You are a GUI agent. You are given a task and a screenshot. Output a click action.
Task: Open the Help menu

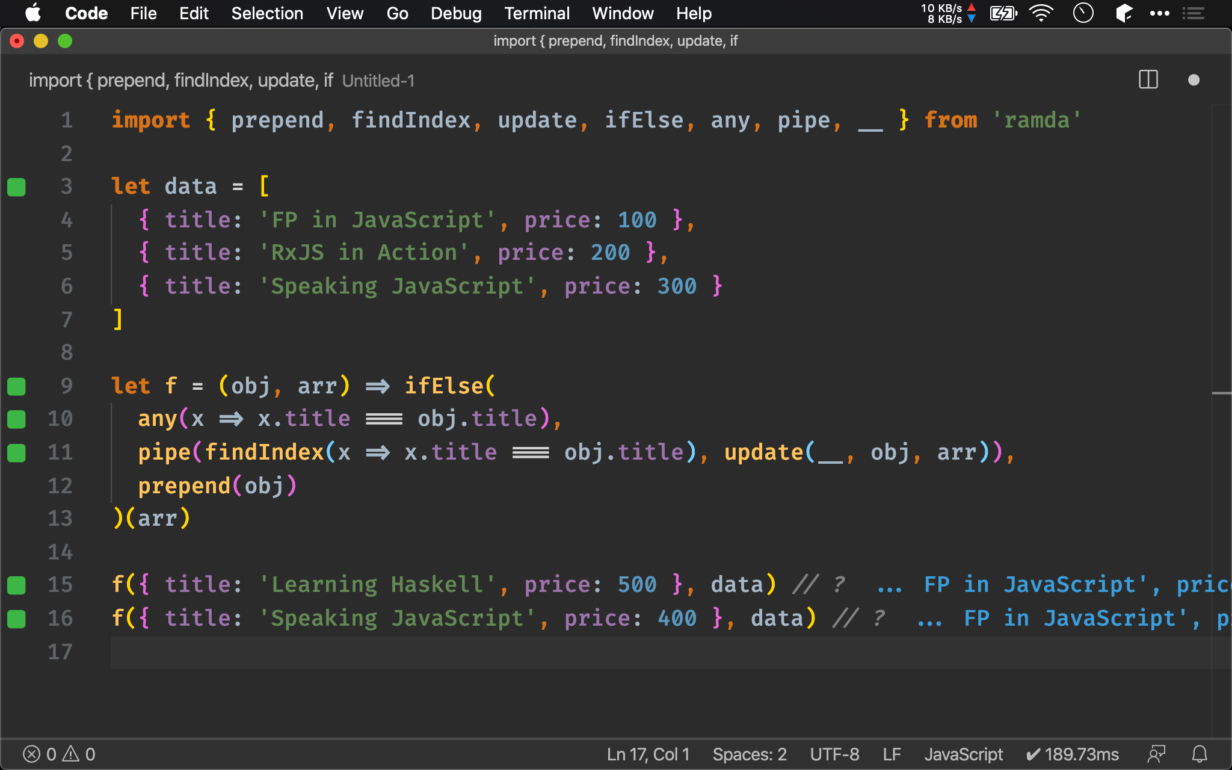(x=694, y=13)
